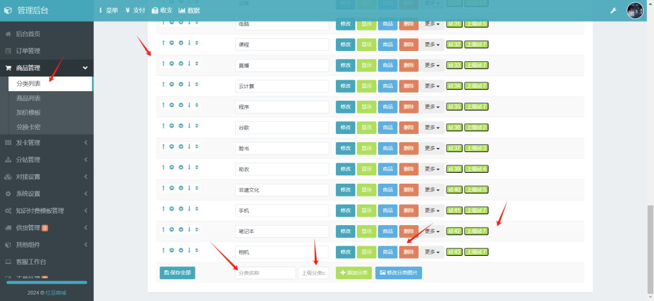Image resolution: width=654 pixels, height=301 pixels.
Task: Toggle 显示 state of 相机 category
Action: tap(367, 252)
